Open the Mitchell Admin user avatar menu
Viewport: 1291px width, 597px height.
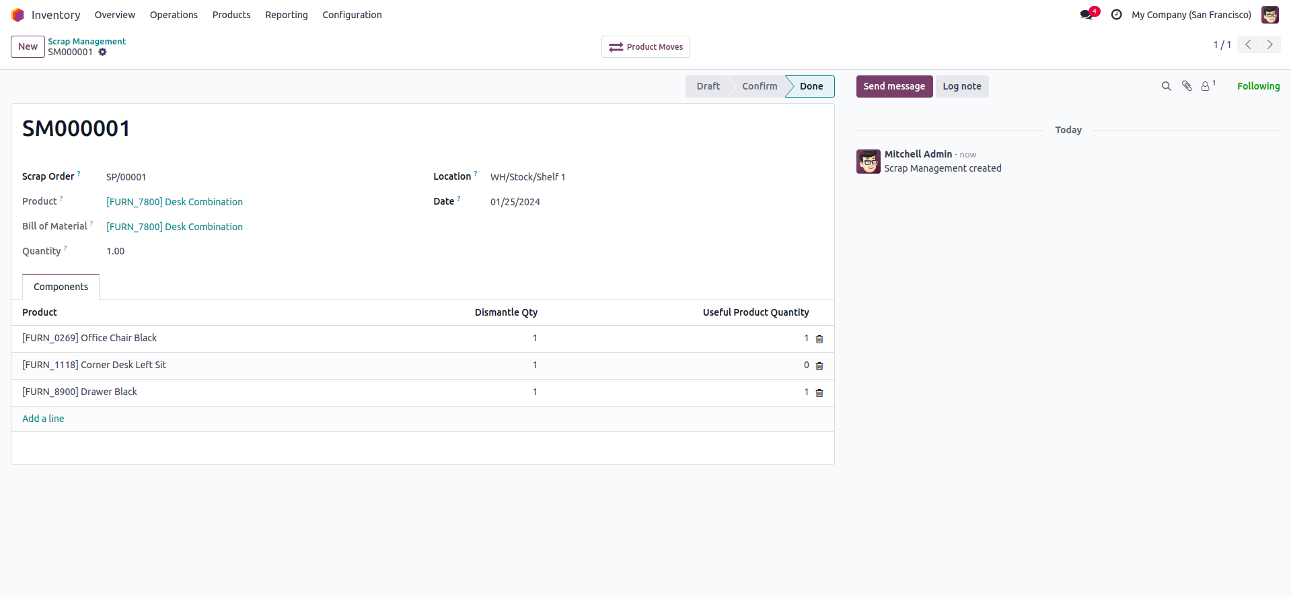[1269, 15]
